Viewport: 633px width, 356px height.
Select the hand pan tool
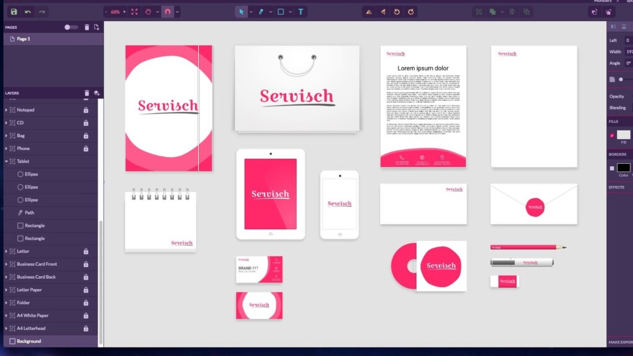pyautogui.click(x=148, y=12)
